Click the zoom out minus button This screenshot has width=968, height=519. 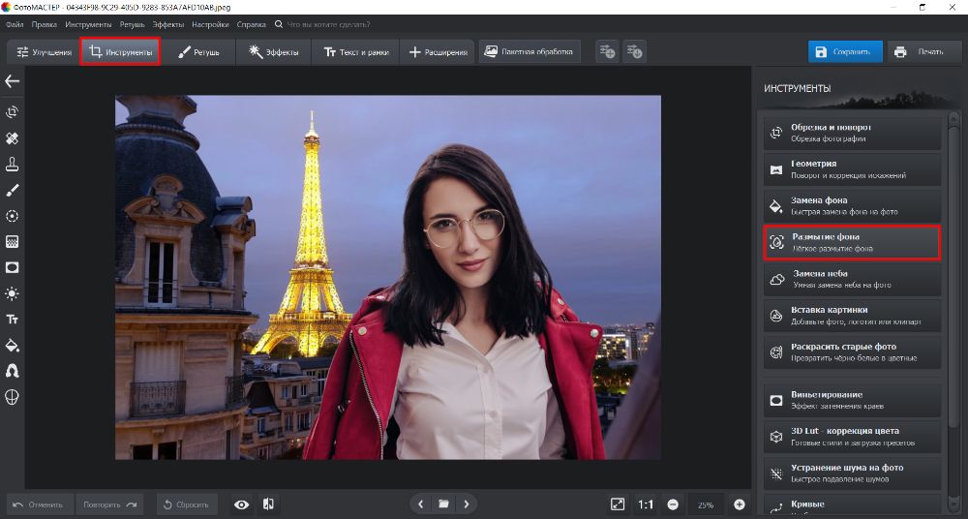(x=673, y=504)
